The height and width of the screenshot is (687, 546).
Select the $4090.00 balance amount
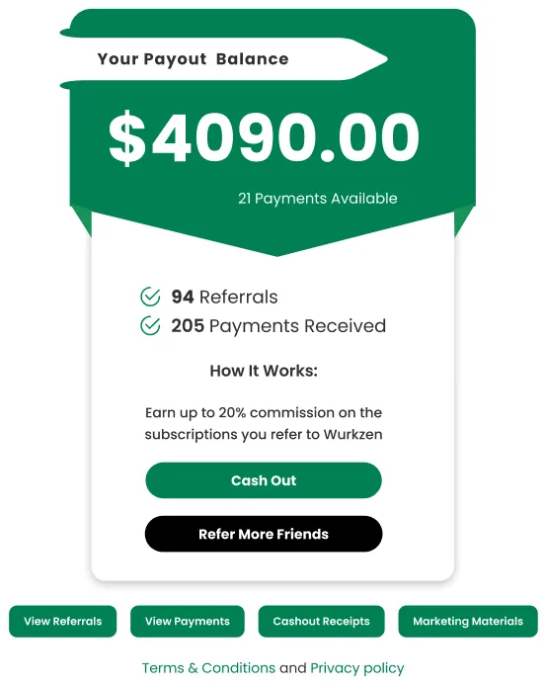coord(264,137)
